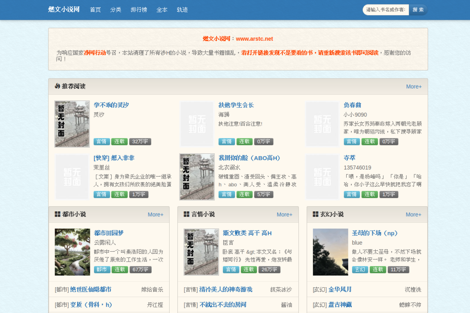
Task: Open 排行榜 navigation item
Action: click(139, 10)
